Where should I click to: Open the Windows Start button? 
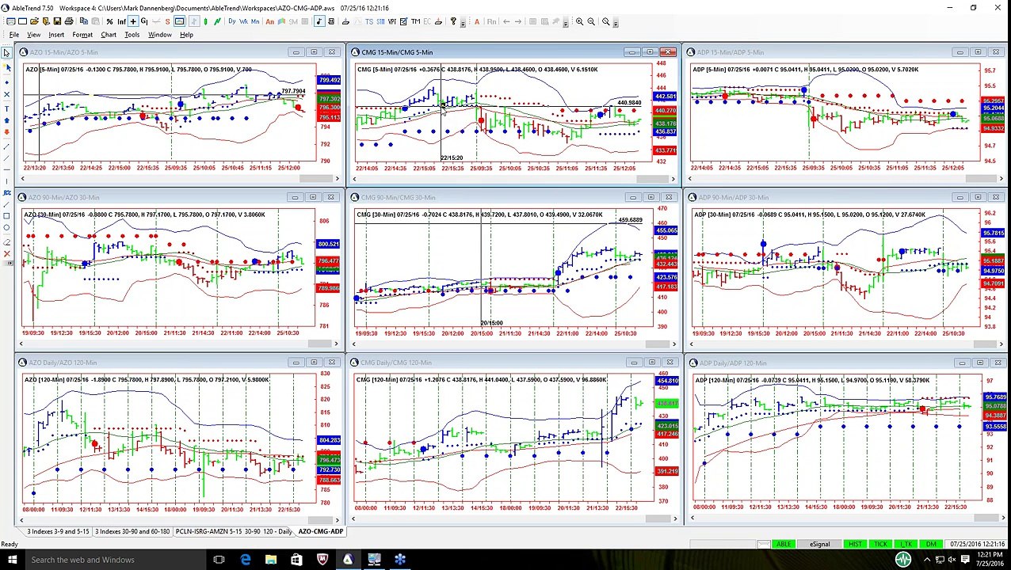pyautogui.click(x=12, y=560)
